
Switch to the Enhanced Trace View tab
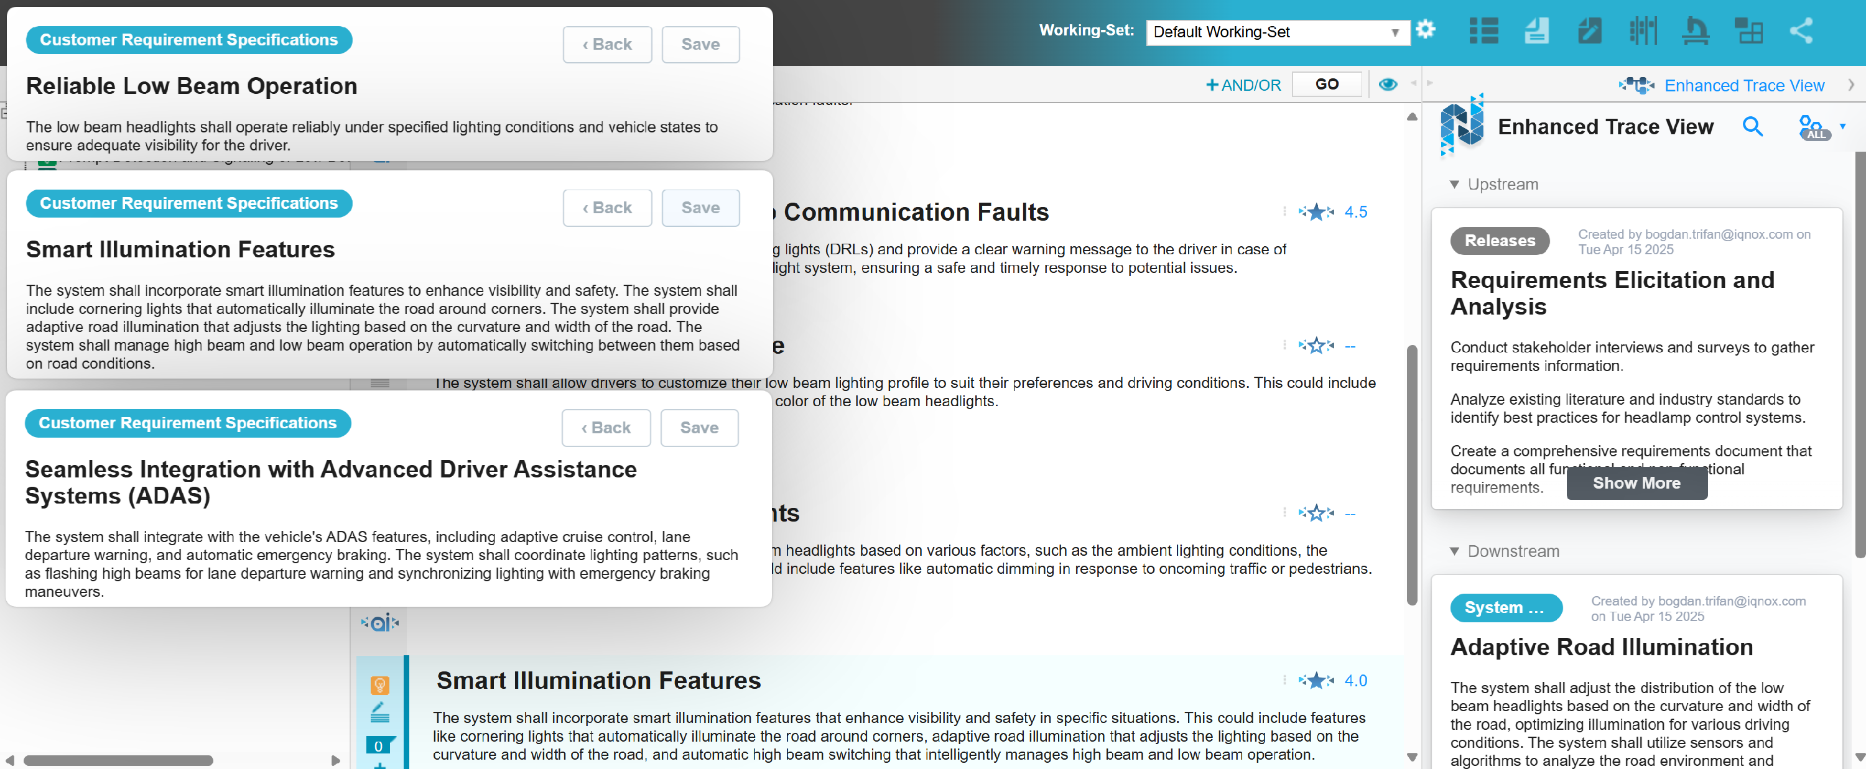point(1743,85)
